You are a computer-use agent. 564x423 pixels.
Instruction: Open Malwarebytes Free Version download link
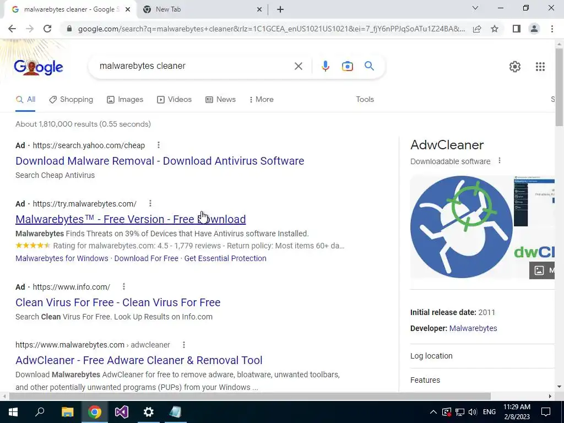[x=131, y=219]
